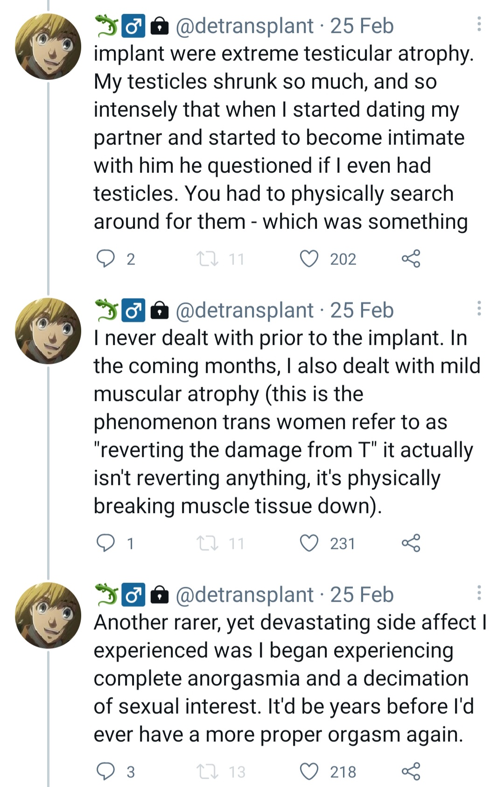Reply to the testicular atrophy tweet

tap(105, 258)
